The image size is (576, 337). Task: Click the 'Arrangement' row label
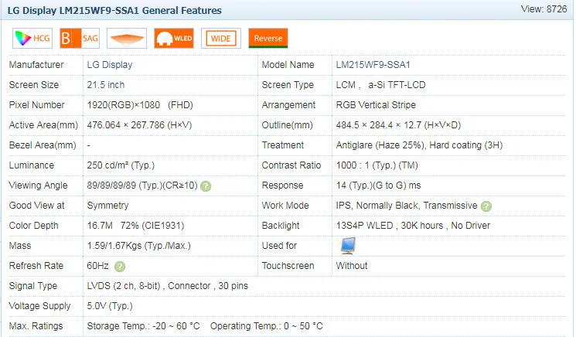coord(288,105)
